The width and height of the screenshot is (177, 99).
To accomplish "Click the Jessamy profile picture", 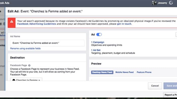I will (154, 3).
